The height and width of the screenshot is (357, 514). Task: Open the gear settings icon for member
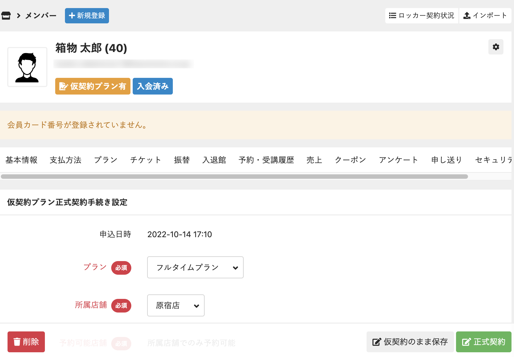tap(496, 47)
